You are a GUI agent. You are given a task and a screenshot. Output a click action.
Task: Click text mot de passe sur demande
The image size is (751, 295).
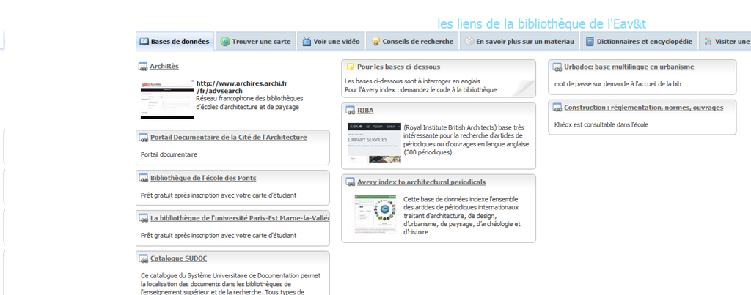(618, 85)
